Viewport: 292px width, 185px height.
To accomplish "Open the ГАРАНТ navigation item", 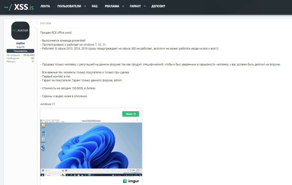I will point(135,6).
